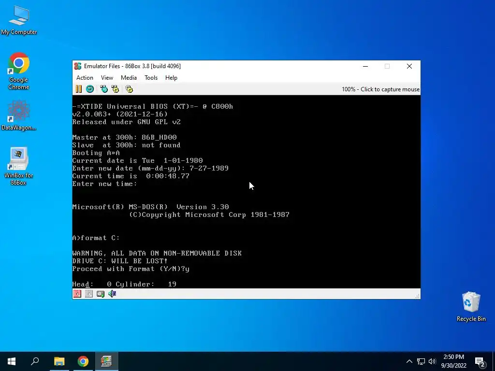The width and height of the screenshot is (495, 371).
Task: Click the 'format C:' command line
Action: click(96, 238)
